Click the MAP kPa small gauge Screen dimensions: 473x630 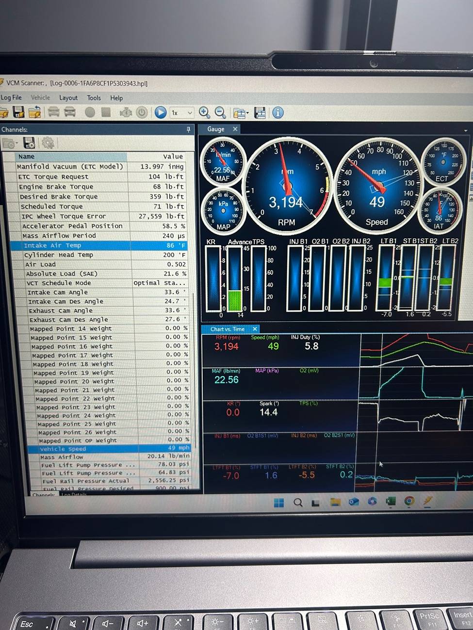coord(223,211)
